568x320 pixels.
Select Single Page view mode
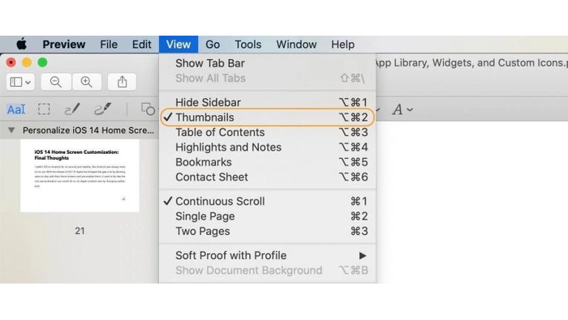267,216
